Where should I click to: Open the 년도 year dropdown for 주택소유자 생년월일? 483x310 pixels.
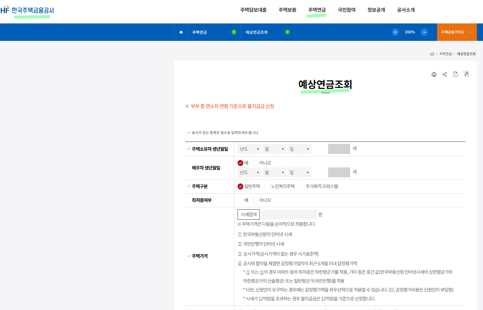(249, 149)
